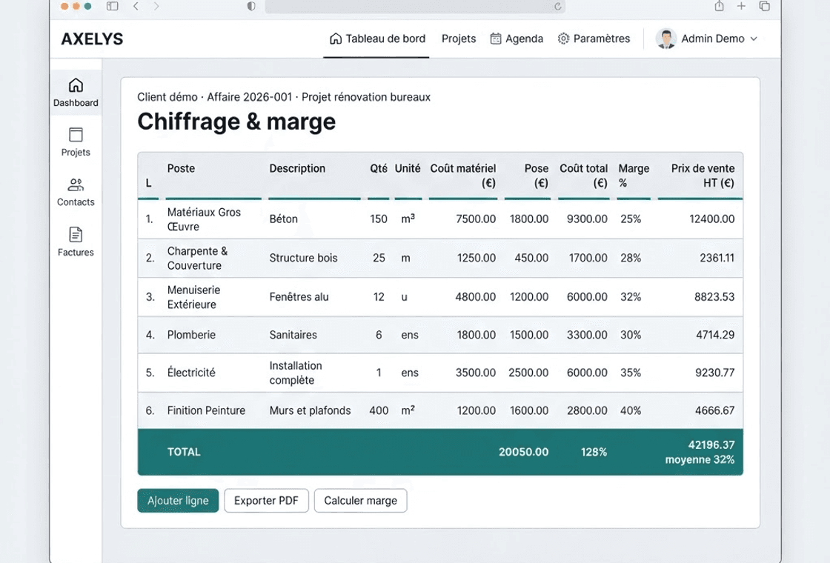Image resolution: width=830 pixels, height=563 pixels.
Task: Click the 2361.11 sale price value
Action: pos(717,259)
